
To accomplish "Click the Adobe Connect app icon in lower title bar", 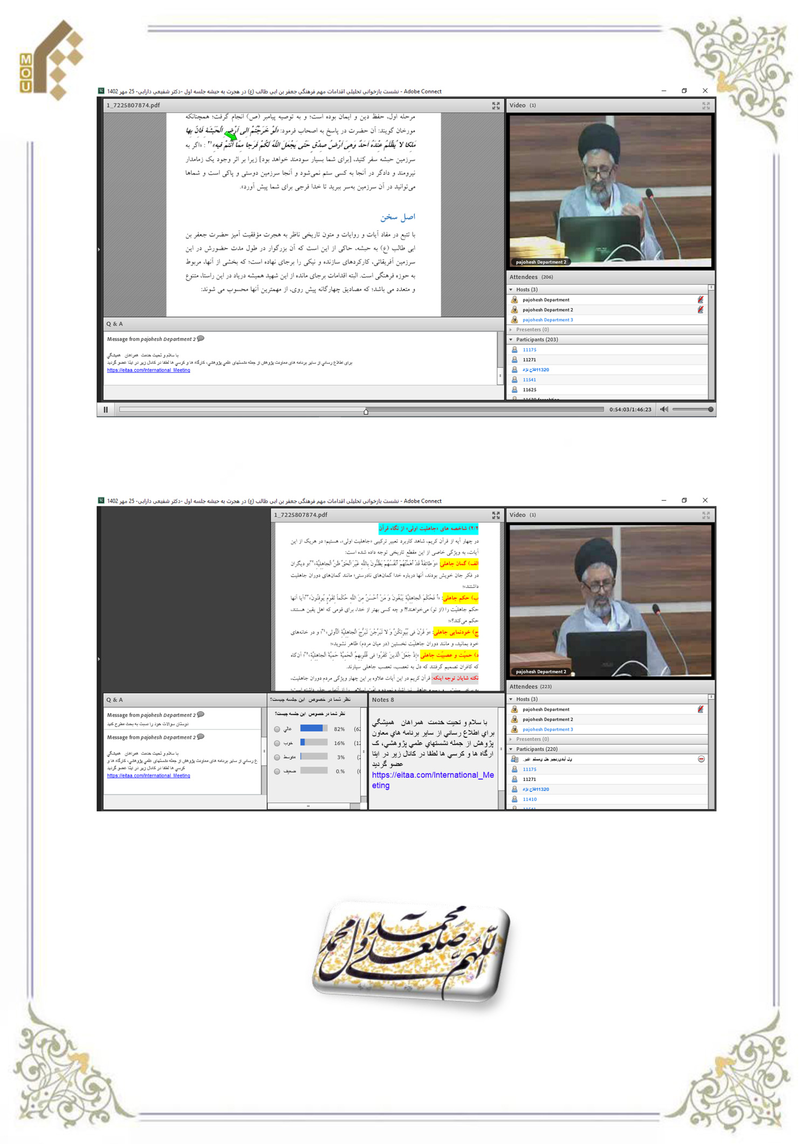I will point(101,501).
